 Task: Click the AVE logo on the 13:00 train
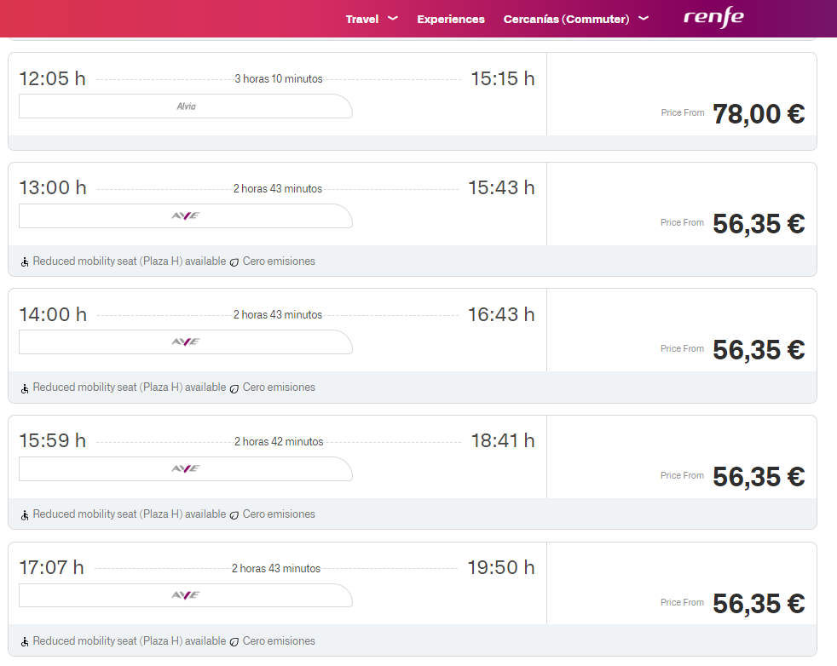186,216
